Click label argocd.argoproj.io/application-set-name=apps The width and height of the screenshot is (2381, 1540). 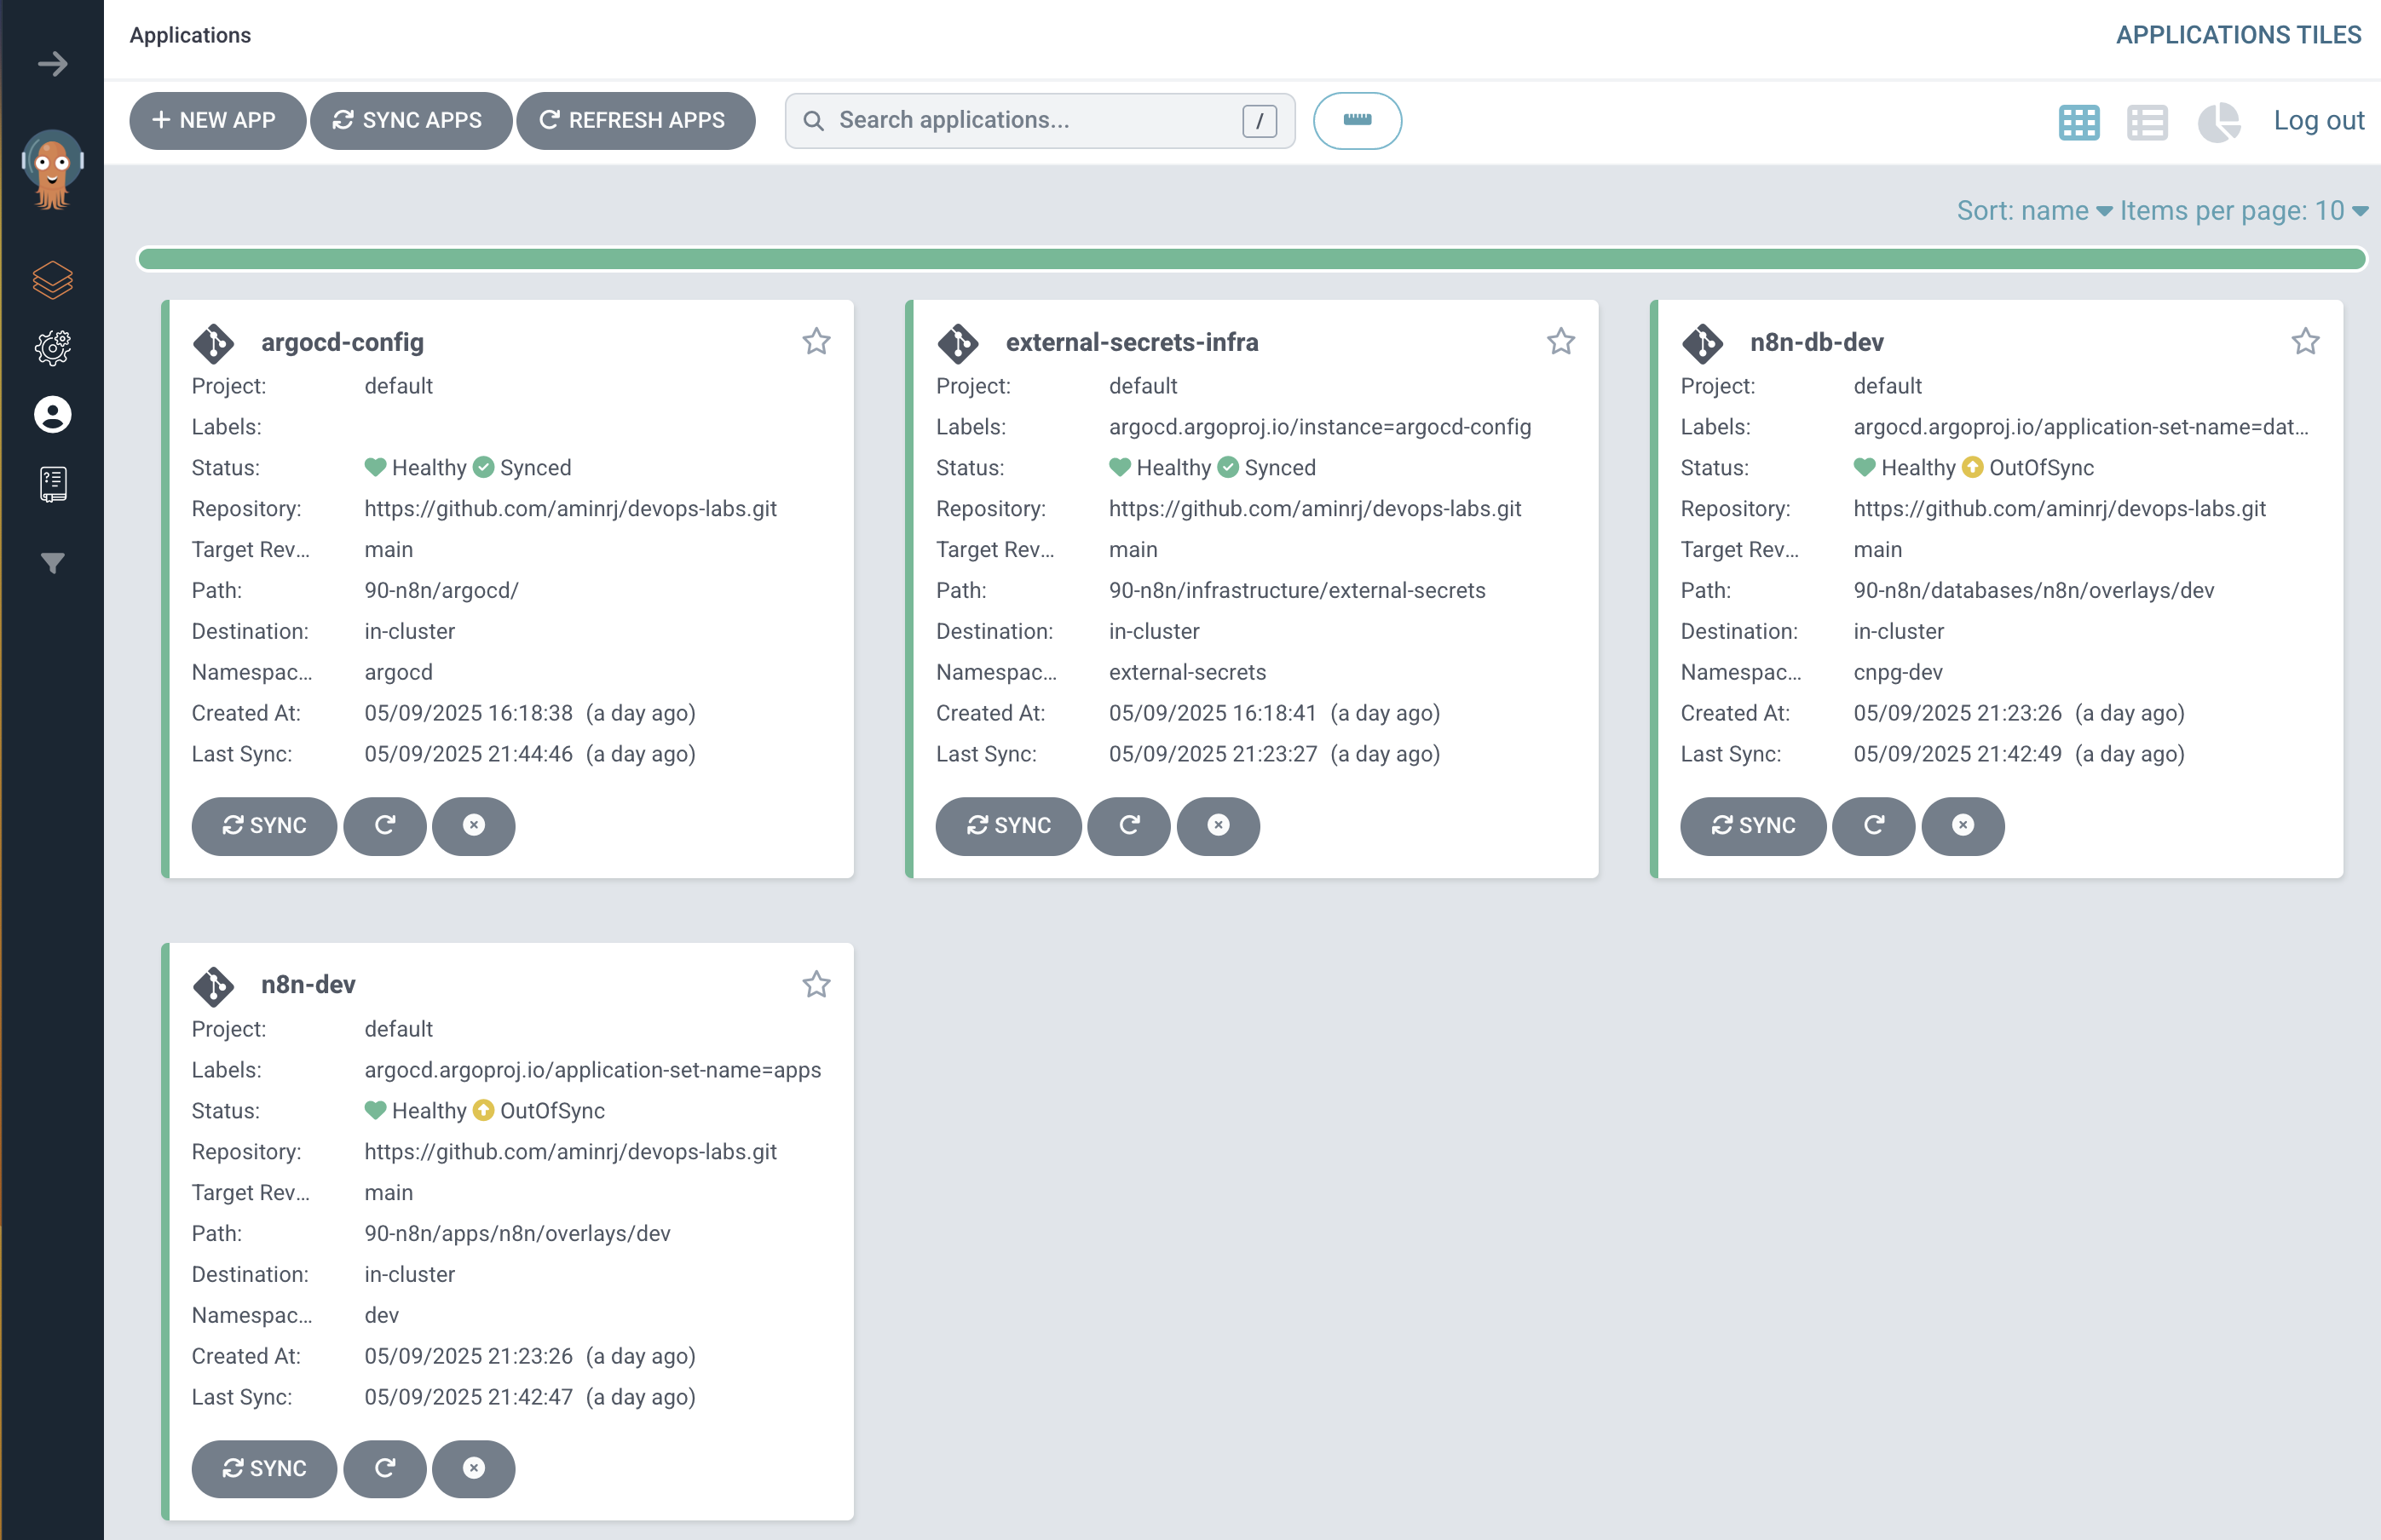pyautogui.click(x=592, y=1069)
